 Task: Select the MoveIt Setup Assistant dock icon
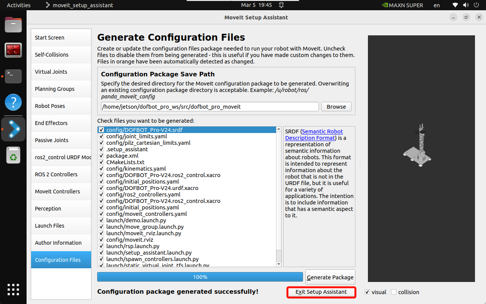[x=13, y=129]
